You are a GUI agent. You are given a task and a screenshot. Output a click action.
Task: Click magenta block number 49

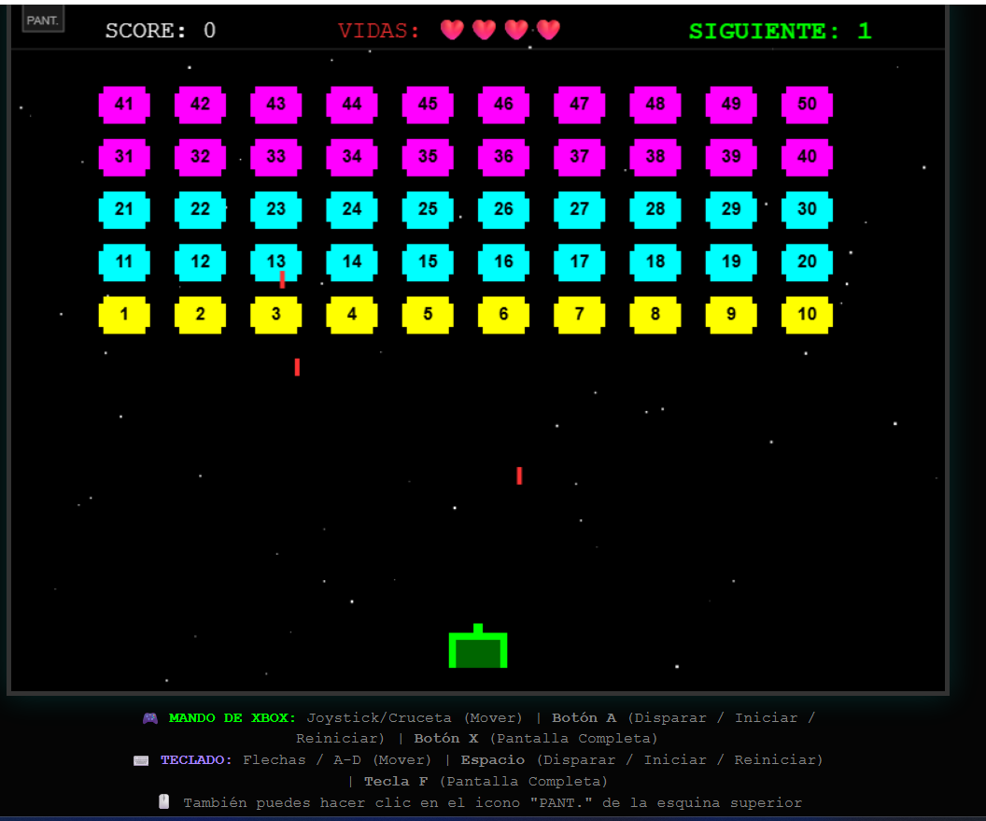731,105
